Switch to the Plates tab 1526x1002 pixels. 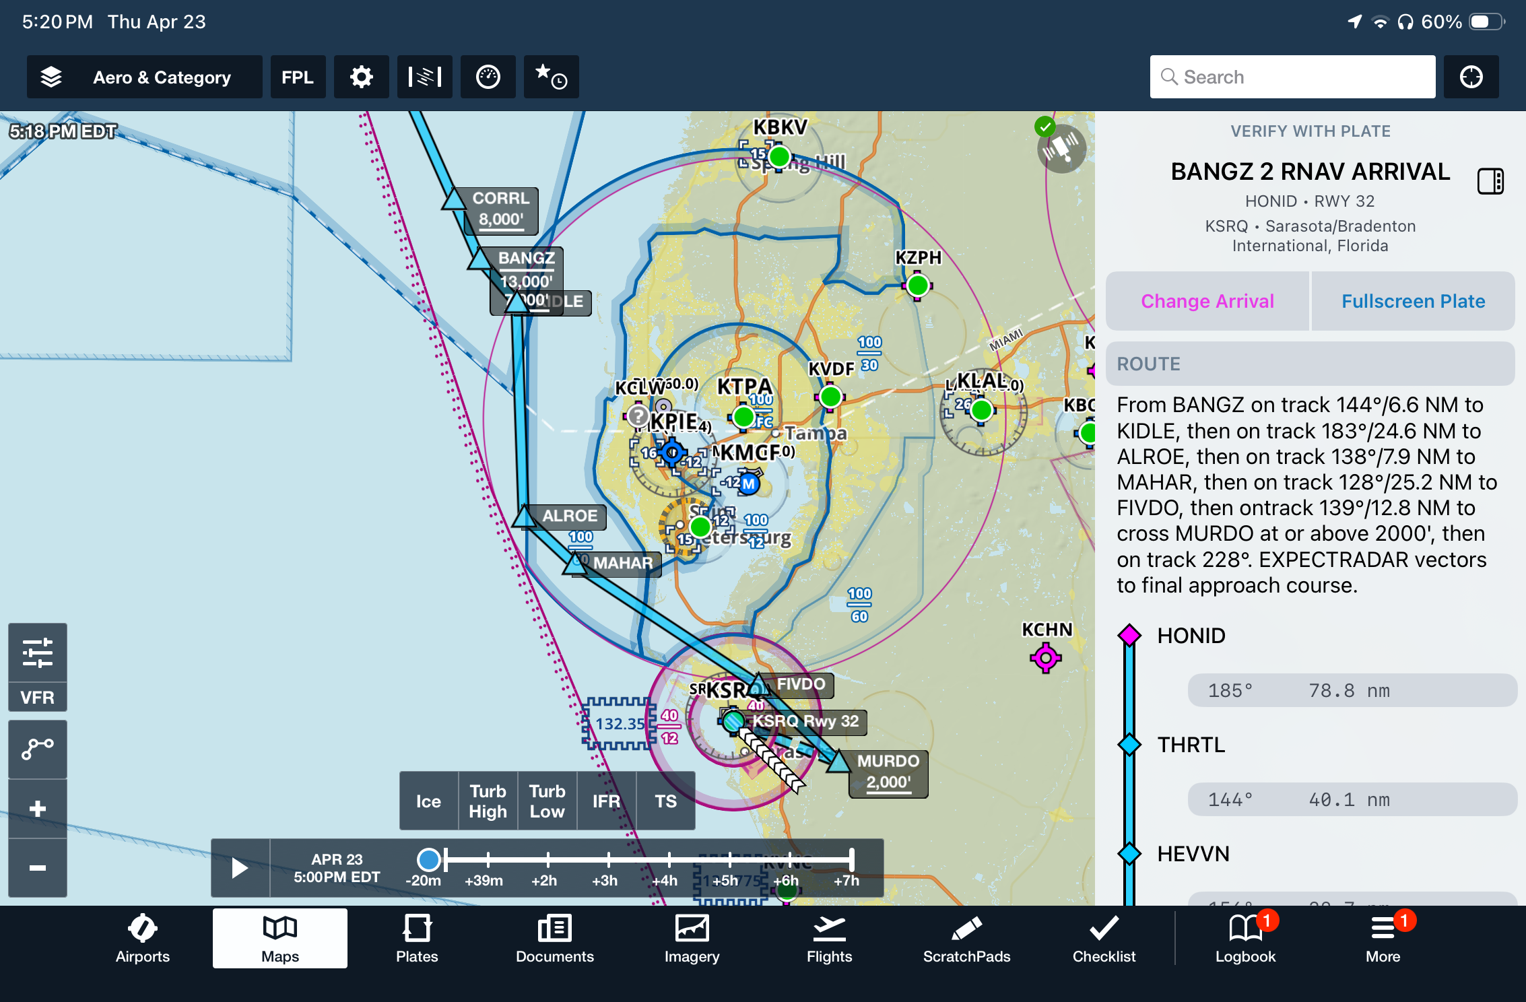tap(417, 939)
